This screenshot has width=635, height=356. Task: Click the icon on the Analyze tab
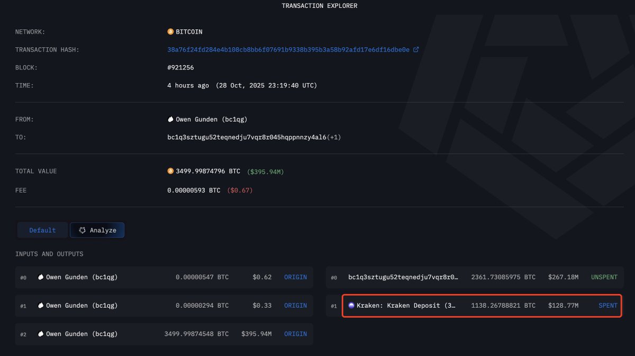click(x=82, y=231)
